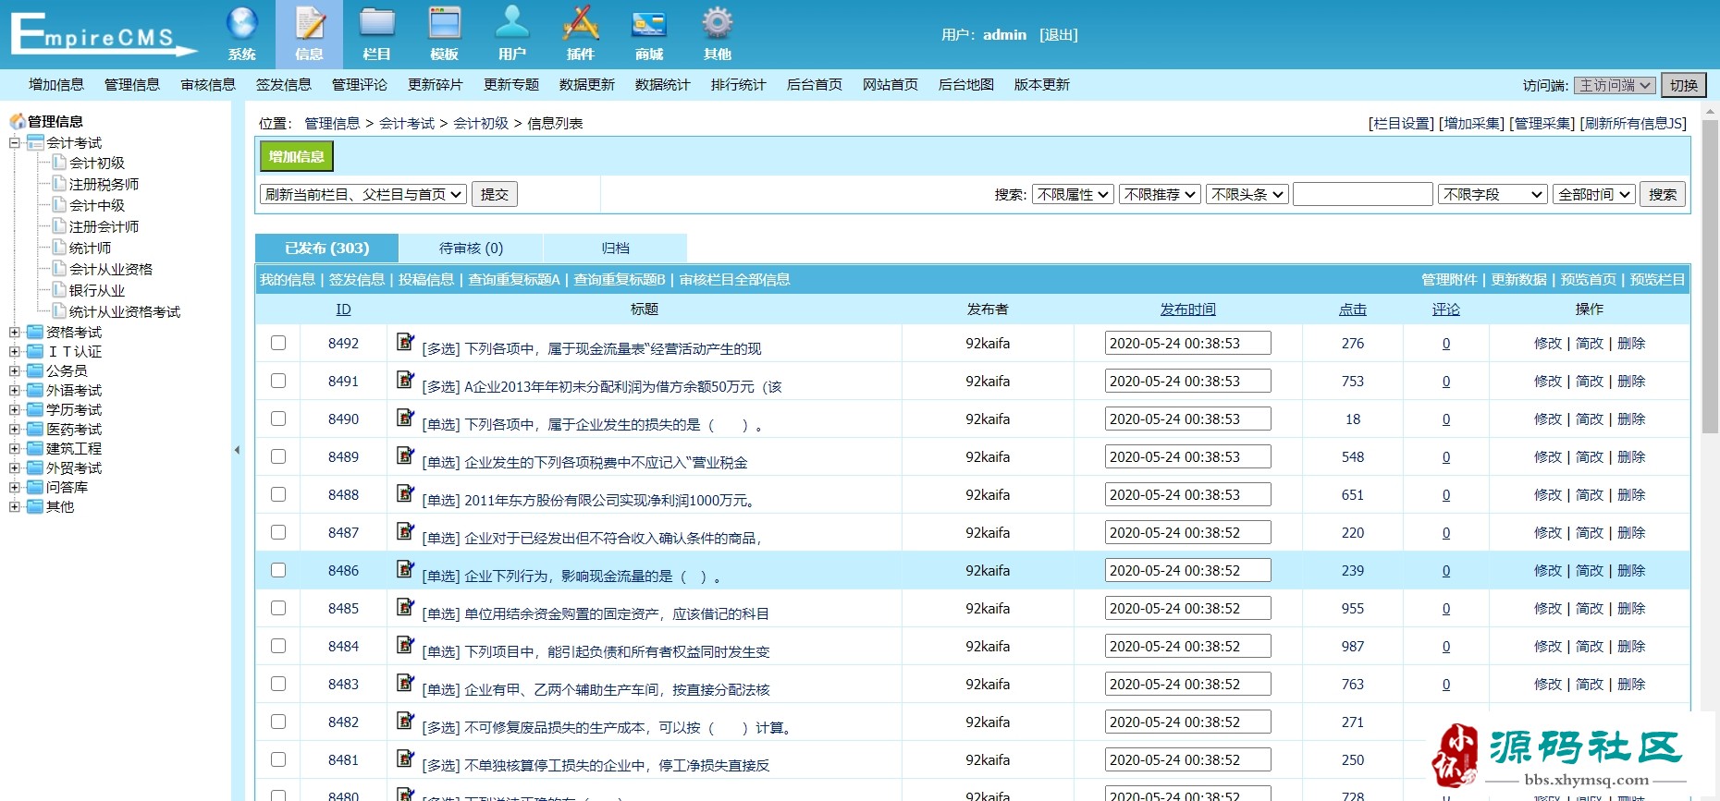1720x801 pixels.
Task: Tick the checkbox for row ID 8489
Action: pos(278,456)
